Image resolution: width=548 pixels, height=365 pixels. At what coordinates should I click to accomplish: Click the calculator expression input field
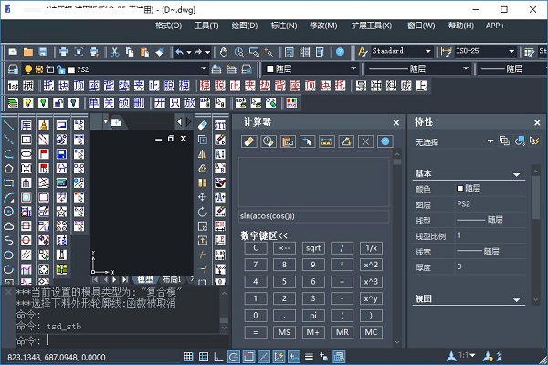(x=314, y=216)
